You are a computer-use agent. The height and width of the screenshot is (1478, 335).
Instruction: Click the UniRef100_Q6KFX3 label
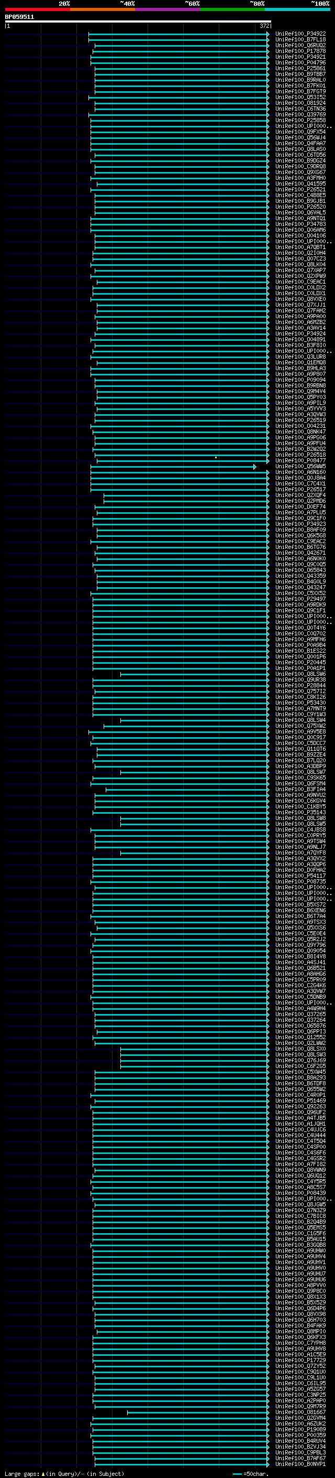[300, 1337]
